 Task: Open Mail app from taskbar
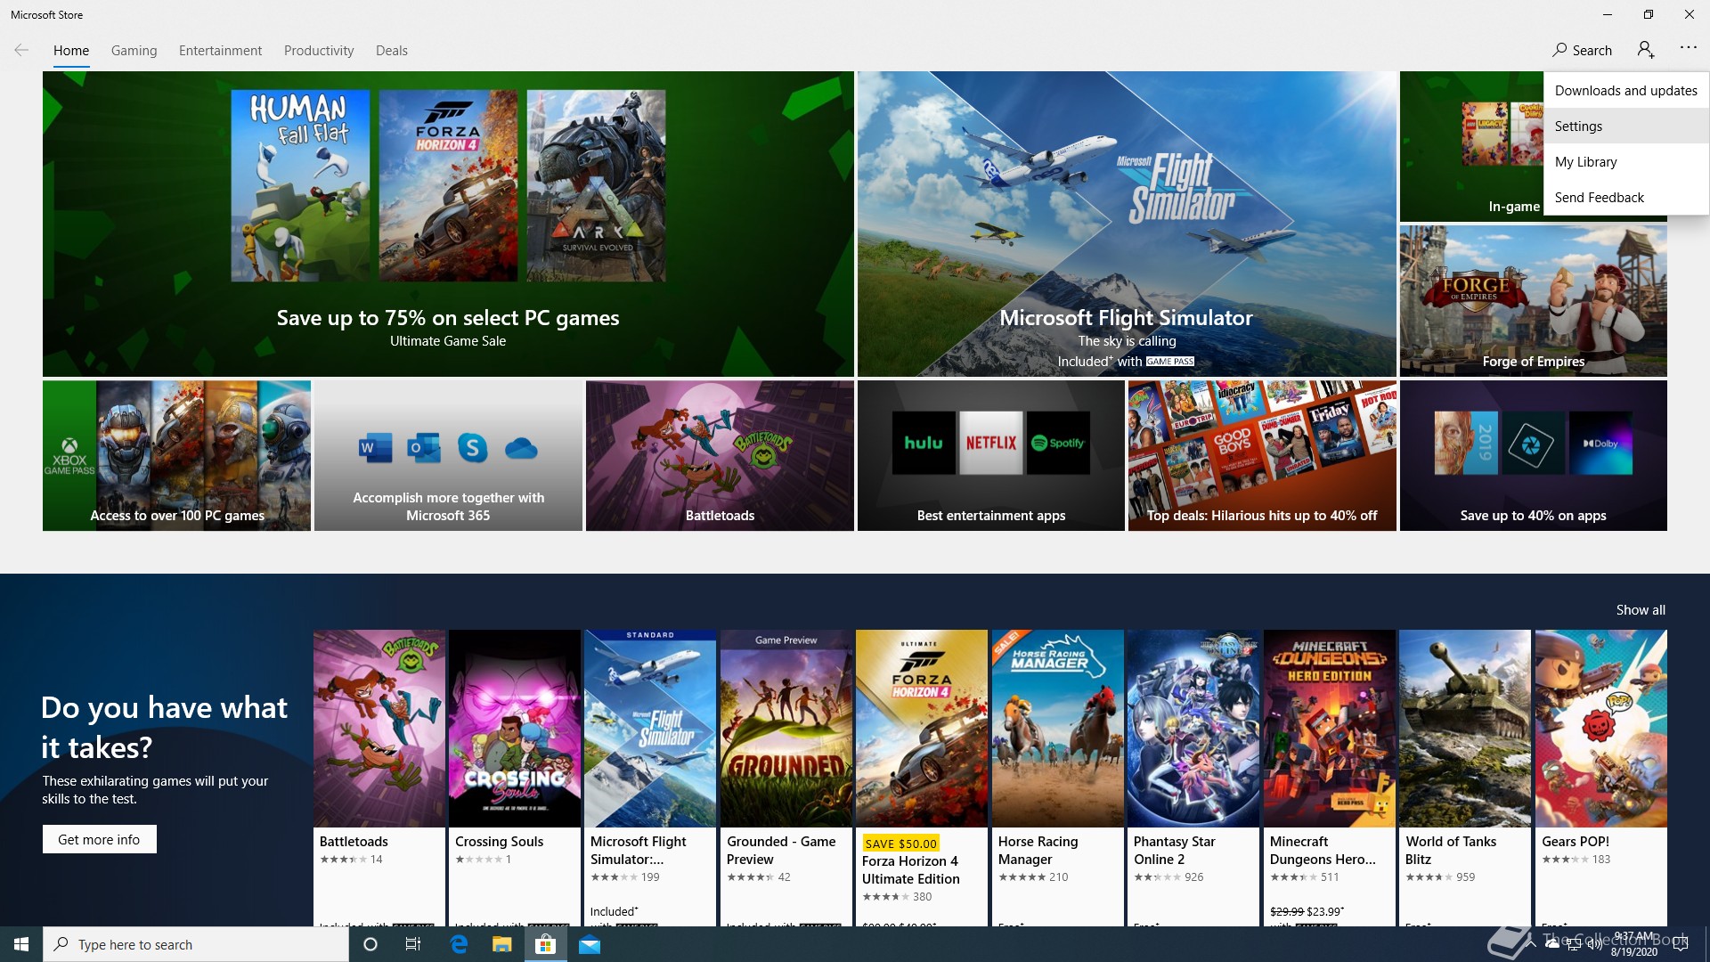pyautogui.click(x=590, y=944)
